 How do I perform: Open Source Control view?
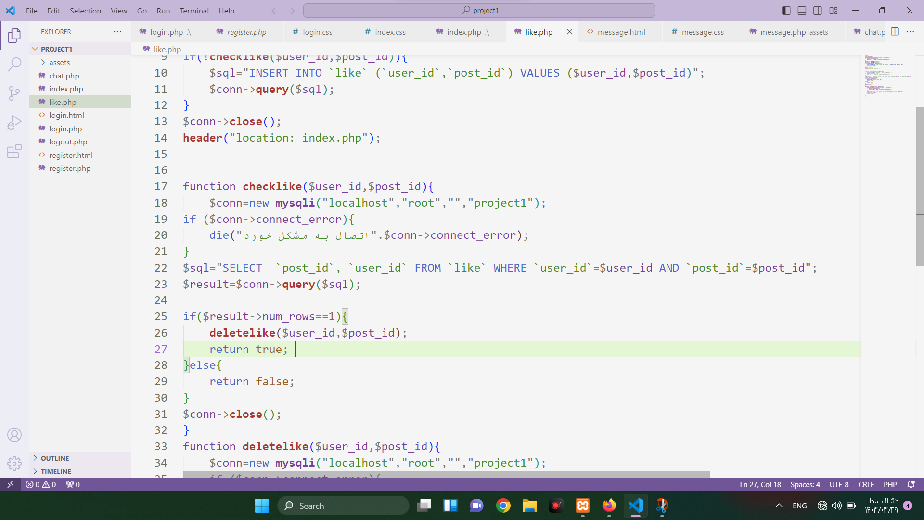click(14, 93)
